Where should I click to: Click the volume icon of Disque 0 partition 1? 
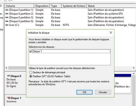(7, 10)
